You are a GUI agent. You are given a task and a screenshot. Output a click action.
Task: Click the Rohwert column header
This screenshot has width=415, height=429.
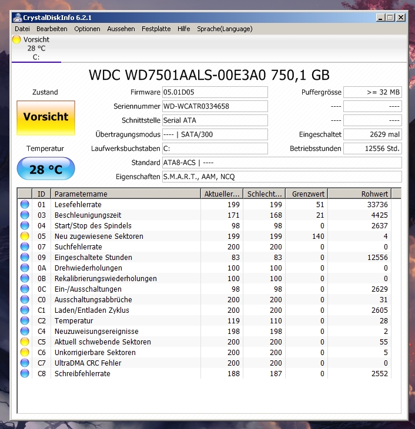[x=360, y=194]
